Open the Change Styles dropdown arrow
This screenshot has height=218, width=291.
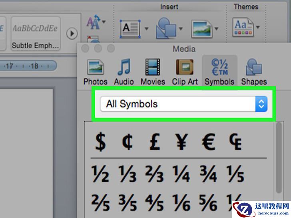tap(104, 22)
